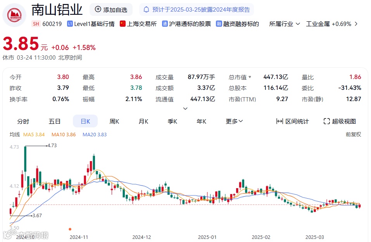Click the 均线 label
Viewport: 371px width, 242px height.
[15, 134]
